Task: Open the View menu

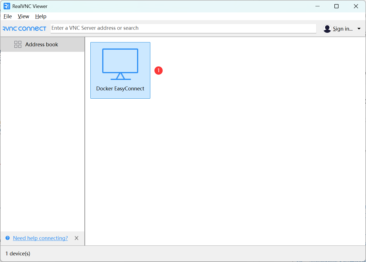Action: pos(23,17)
